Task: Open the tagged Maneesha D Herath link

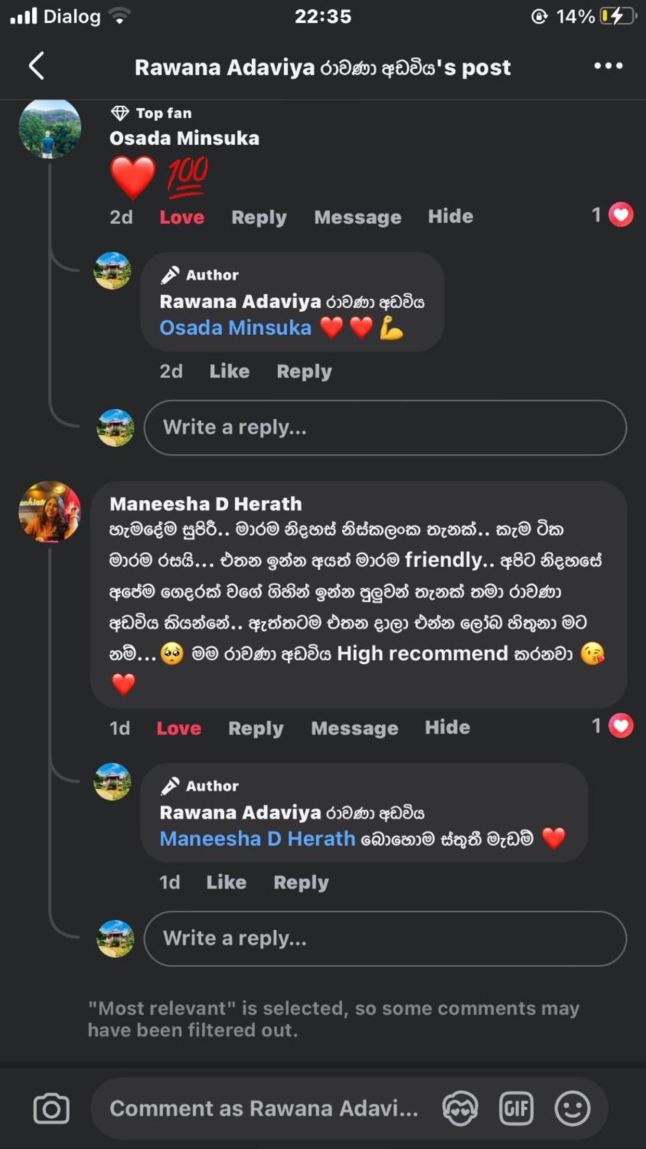Action: click(x=257, y=838)
